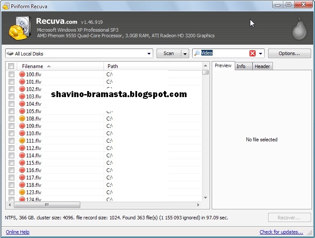Click red status icon for 115.flv
315x238 pixels.
coord(22,163)
